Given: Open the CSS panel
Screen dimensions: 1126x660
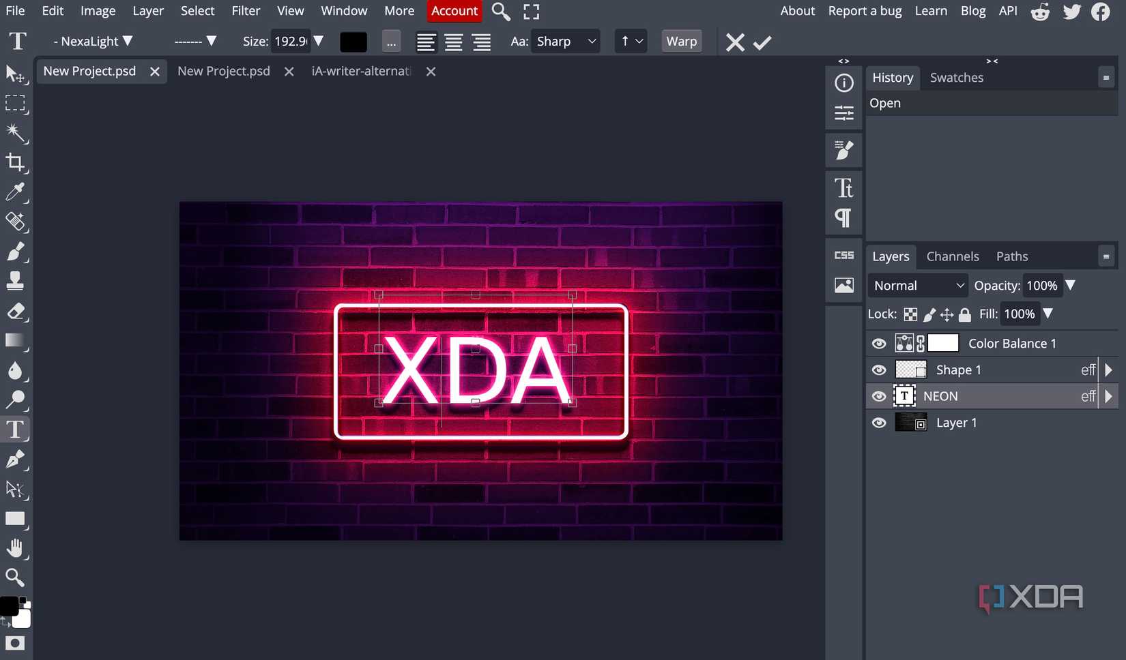Looking at the screenshot, I should tap(843, 254).
